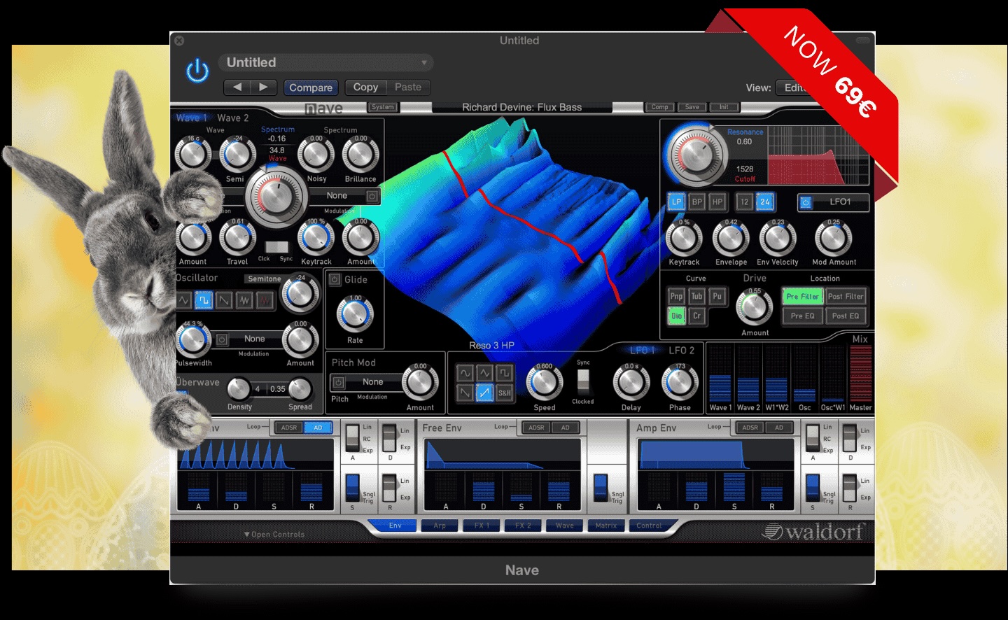Toggle the LFO Sync/Clocked switch
This screenshot has width=1008, height=620.
pos(582,382)
